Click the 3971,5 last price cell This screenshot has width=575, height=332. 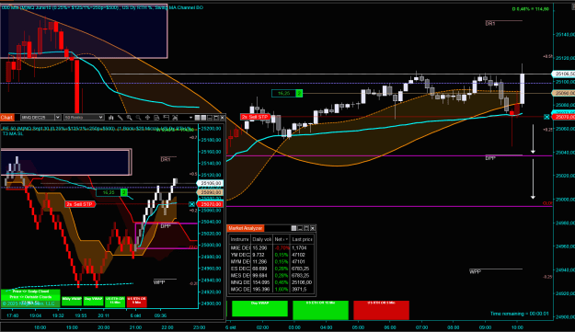click(x=302, y=290)
